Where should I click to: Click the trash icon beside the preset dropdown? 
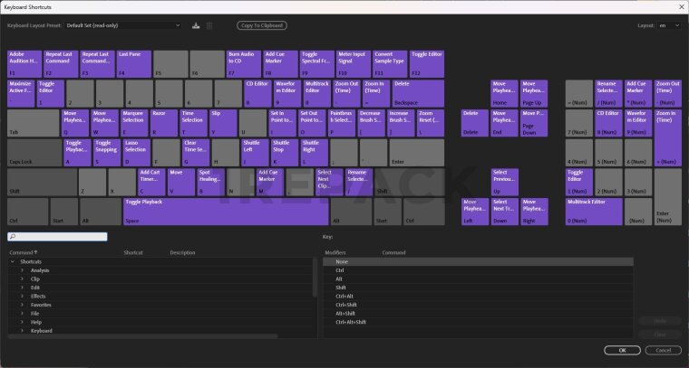pyautogui.click(x=209, y=25)
